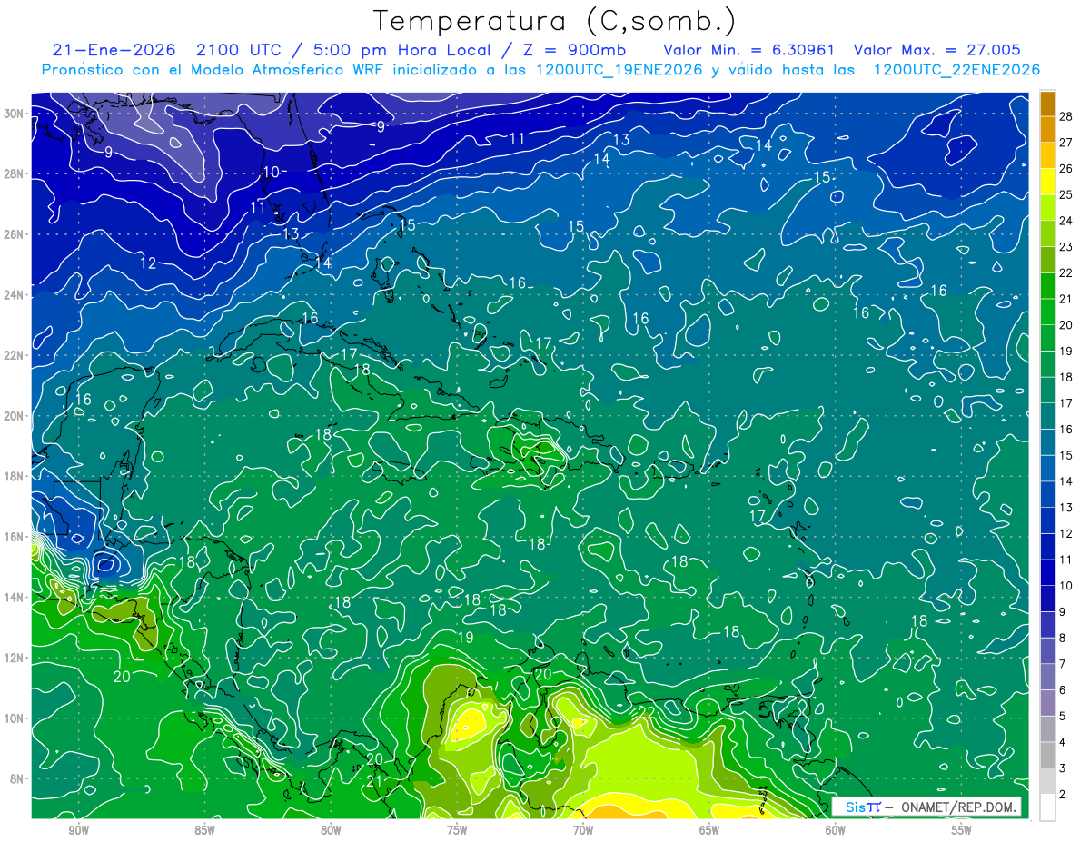The height and width of the screenshot is (842, 1090).
Task: Click the '14N' latitude axis label
Action: (x=15, y=598)
